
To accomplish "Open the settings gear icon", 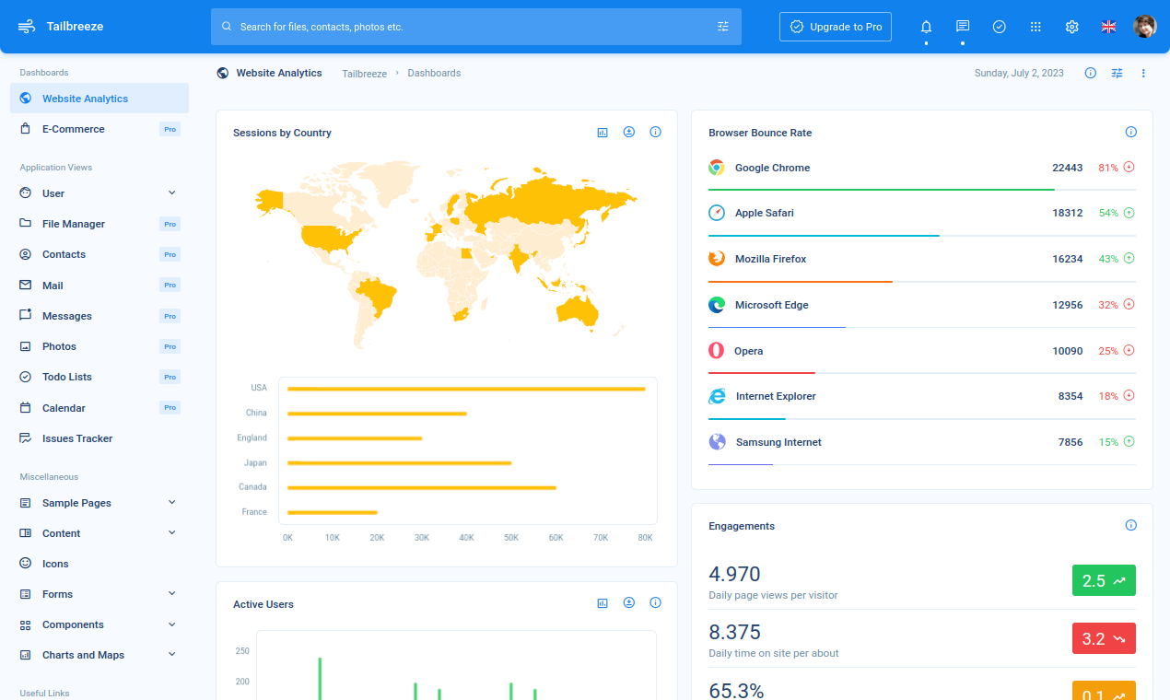I will (x=1072, y=27).
